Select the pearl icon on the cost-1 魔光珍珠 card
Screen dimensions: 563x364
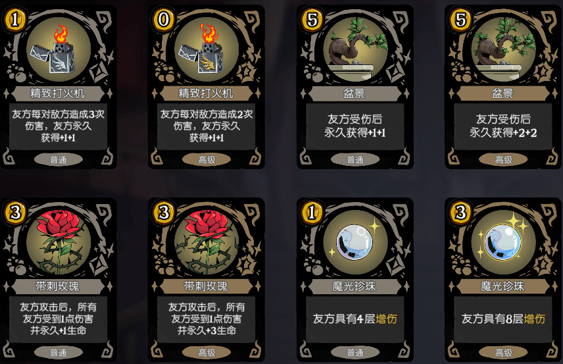pyautogui.click(x=355, y=242)
